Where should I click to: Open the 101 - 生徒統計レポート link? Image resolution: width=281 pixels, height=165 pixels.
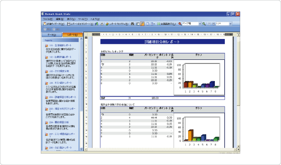(60, 45)
